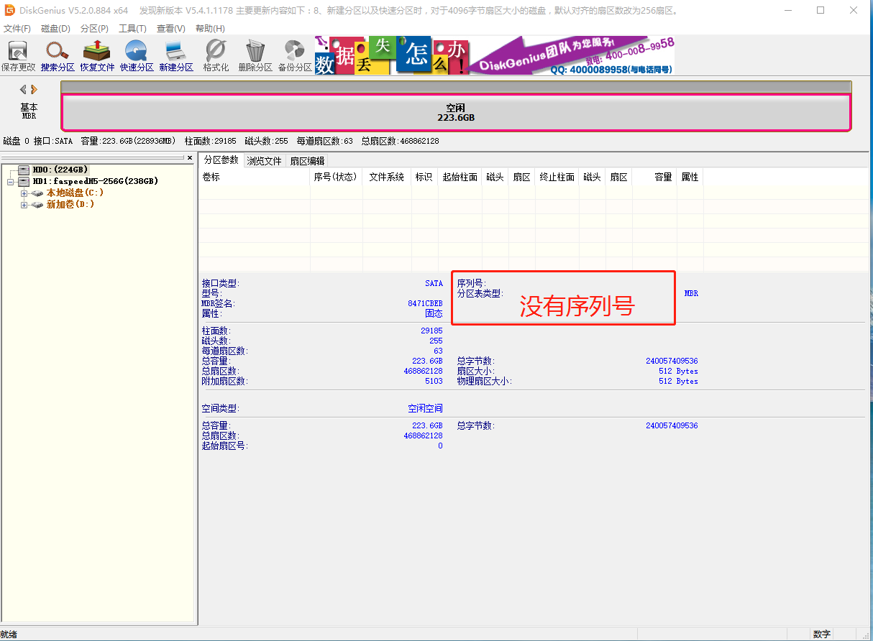Go to previous disk with left arrow
The height and width of the screenshot is (641, 873).
tap(23, 89)
